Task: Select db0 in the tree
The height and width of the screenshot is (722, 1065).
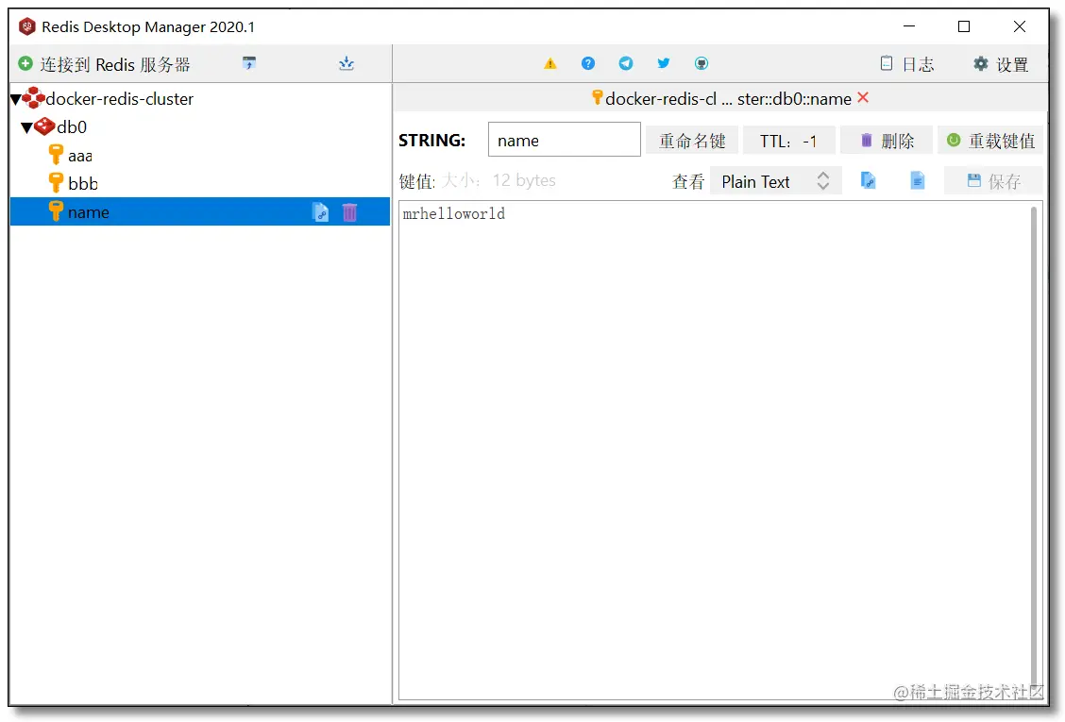Action: pos(72,127)
